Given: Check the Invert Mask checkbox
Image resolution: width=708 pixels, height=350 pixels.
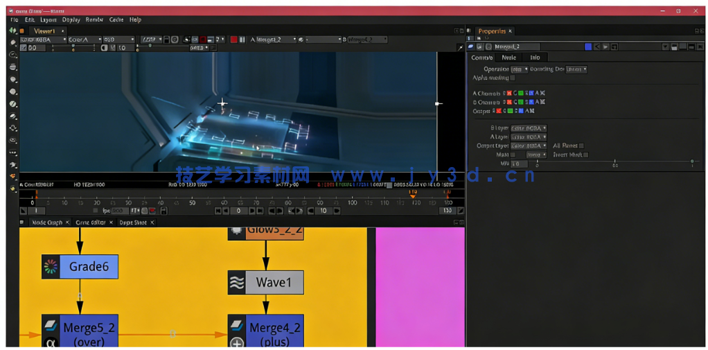Looking at the screenshot, I should tap(586, 155).
